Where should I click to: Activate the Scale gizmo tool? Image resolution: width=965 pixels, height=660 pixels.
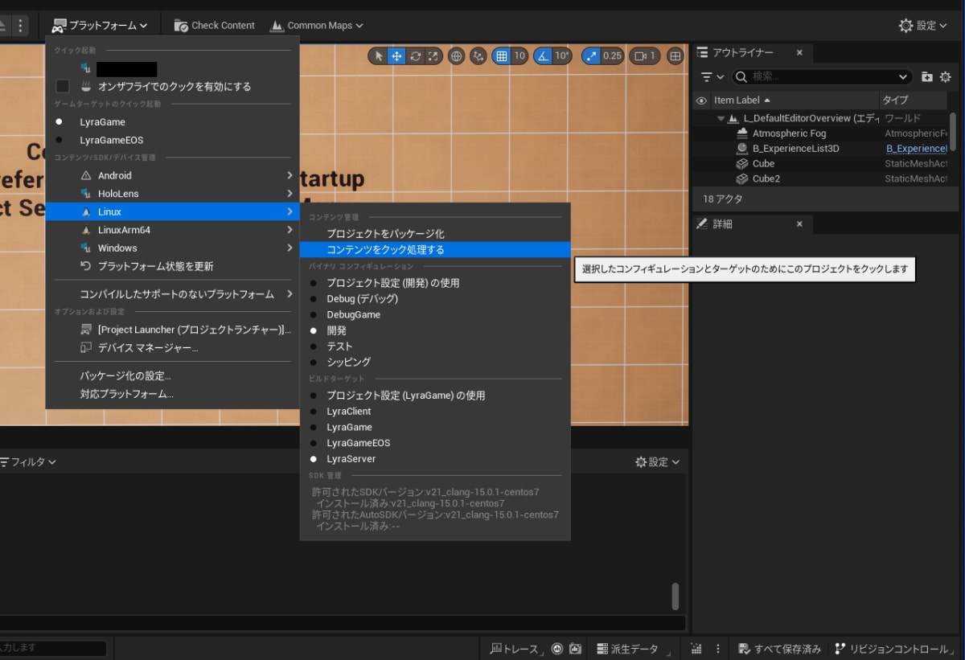click(x=433, y=55)
